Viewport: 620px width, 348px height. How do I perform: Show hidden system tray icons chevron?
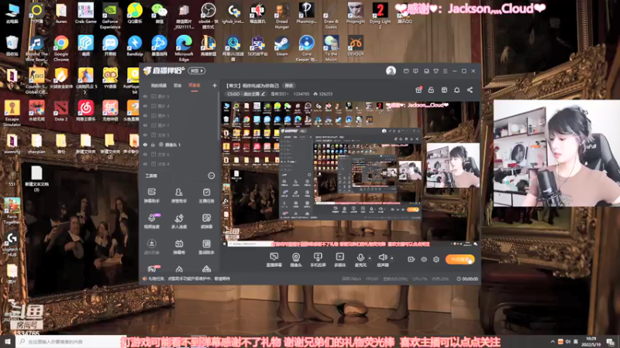pyautogui.click(x=553, y=342)
